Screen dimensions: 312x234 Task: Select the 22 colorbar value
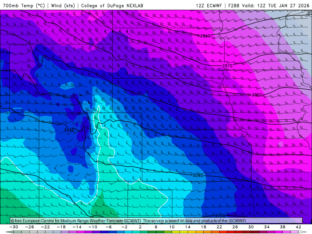[x=219, y=227]
